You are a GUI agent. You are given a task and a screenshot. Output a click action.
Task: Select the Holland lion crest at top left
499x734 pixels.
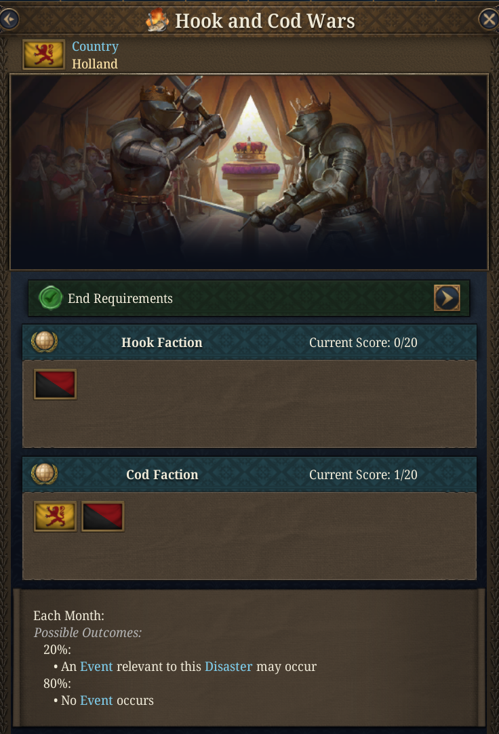pos(43,54)
